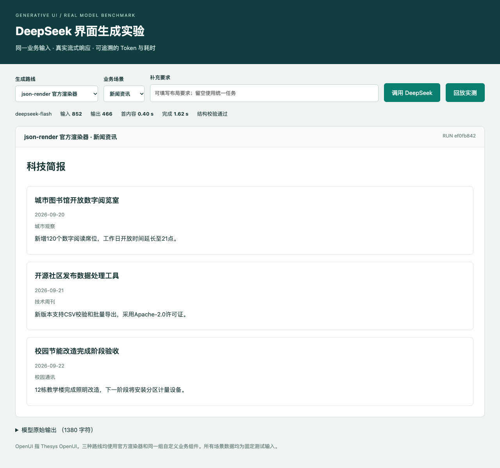
Task: Click the summary about 12栋教学楼
Action: click(x=110, y=390)
